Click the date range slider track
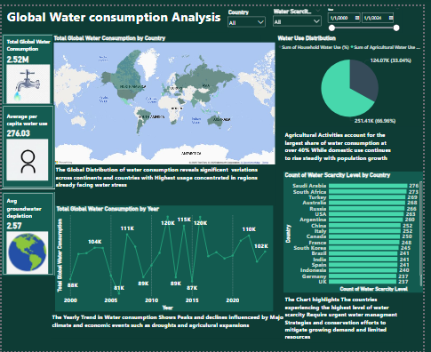This screenshot has height=352, width=431. 364,28
